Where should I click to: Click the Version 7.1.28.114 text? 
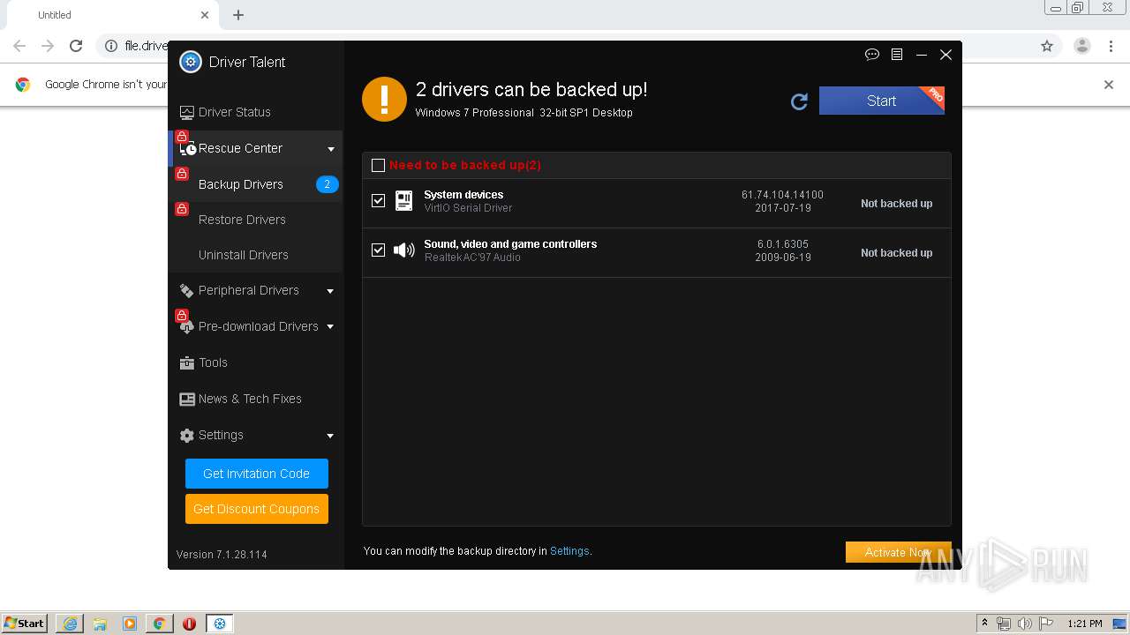click(222, 555)
